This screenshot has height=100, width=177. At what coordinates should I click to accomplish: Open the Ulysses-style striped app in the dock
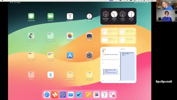(x=97, y=95)
